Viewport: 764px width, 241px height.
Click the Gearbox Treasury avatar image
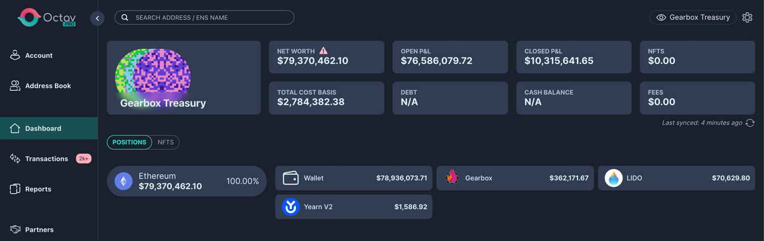click(x=153, y=72)
